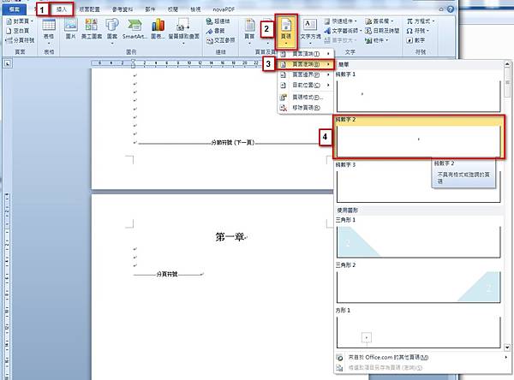Open Word Help with the question mark icon
514x380 pixels.
pos(451,9)
